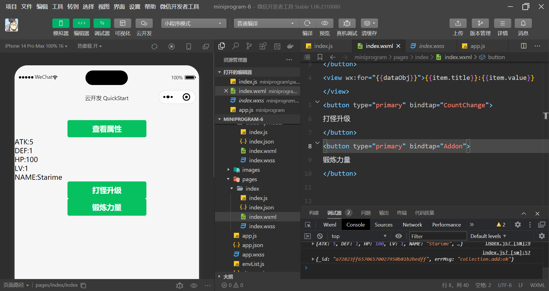549x291 pixels.
Task: Clear console with the ban icon
Action: 320,236
